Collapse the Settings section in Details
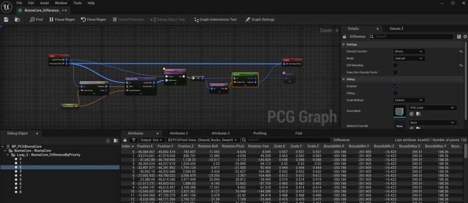The image size is (468, 203). pos(344,44)
